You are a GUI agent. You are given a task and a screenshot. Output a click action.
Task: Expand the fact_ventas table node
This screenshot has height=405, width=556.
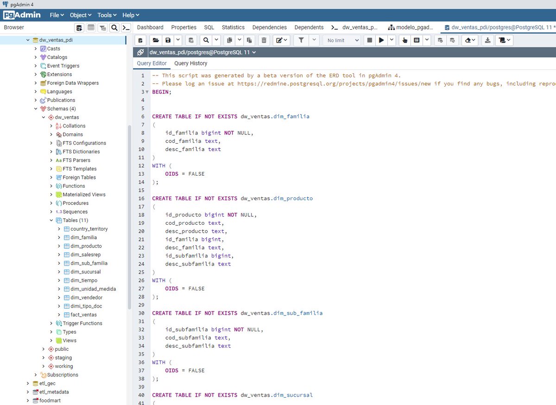tap(58, 315)
